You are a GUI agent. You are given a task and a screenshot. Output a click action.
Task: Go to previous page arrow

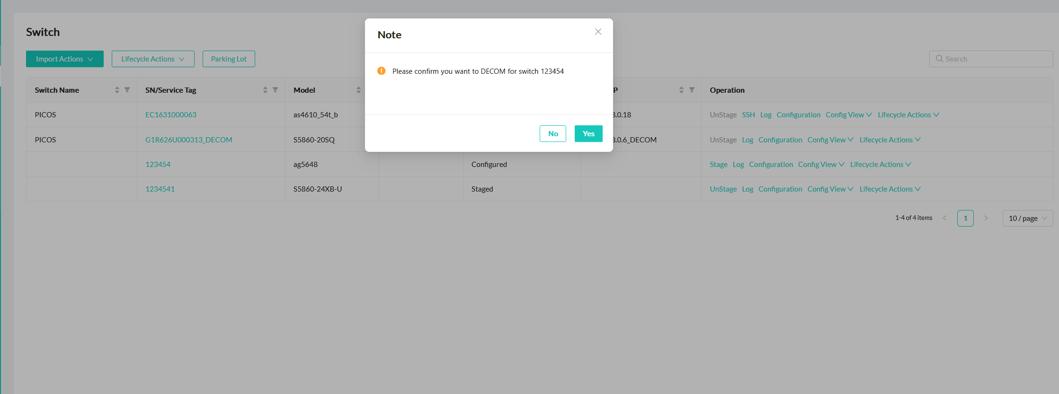tap(944, 218)
